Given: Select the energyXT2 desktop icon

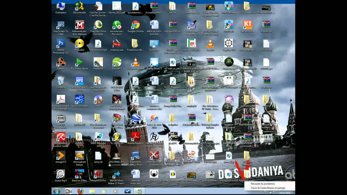Looking at the screenshot, I should [61, 157].
